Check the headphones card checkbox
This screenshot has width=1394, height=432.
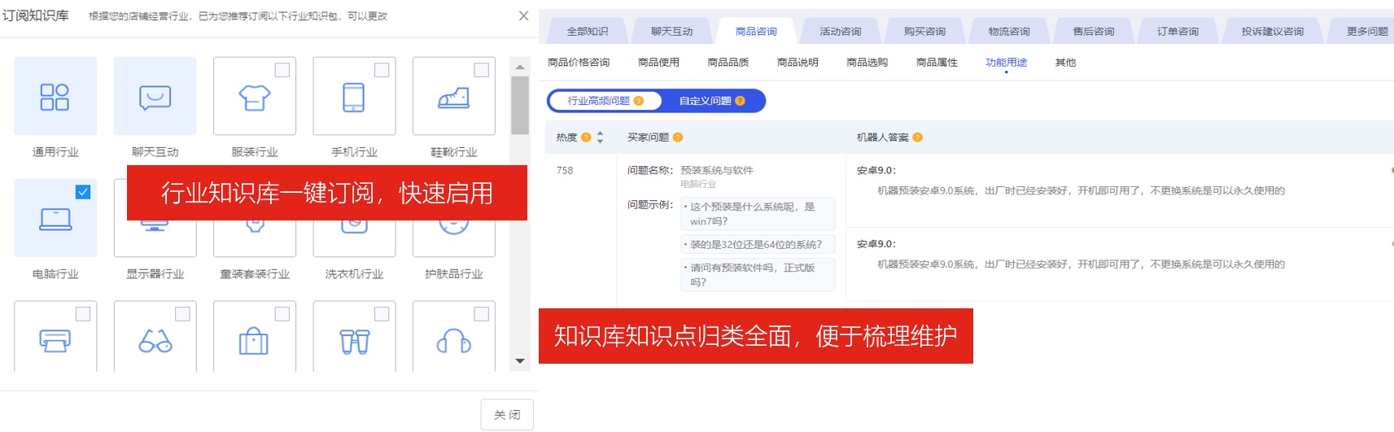[x=482, y=314]
